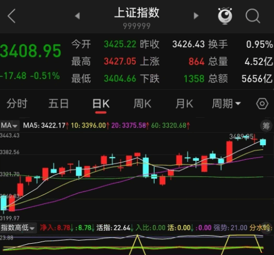Screen dimensions: 274x255
Task: Tap the MA60 value 3320.68
Action: tap(174, 125)
